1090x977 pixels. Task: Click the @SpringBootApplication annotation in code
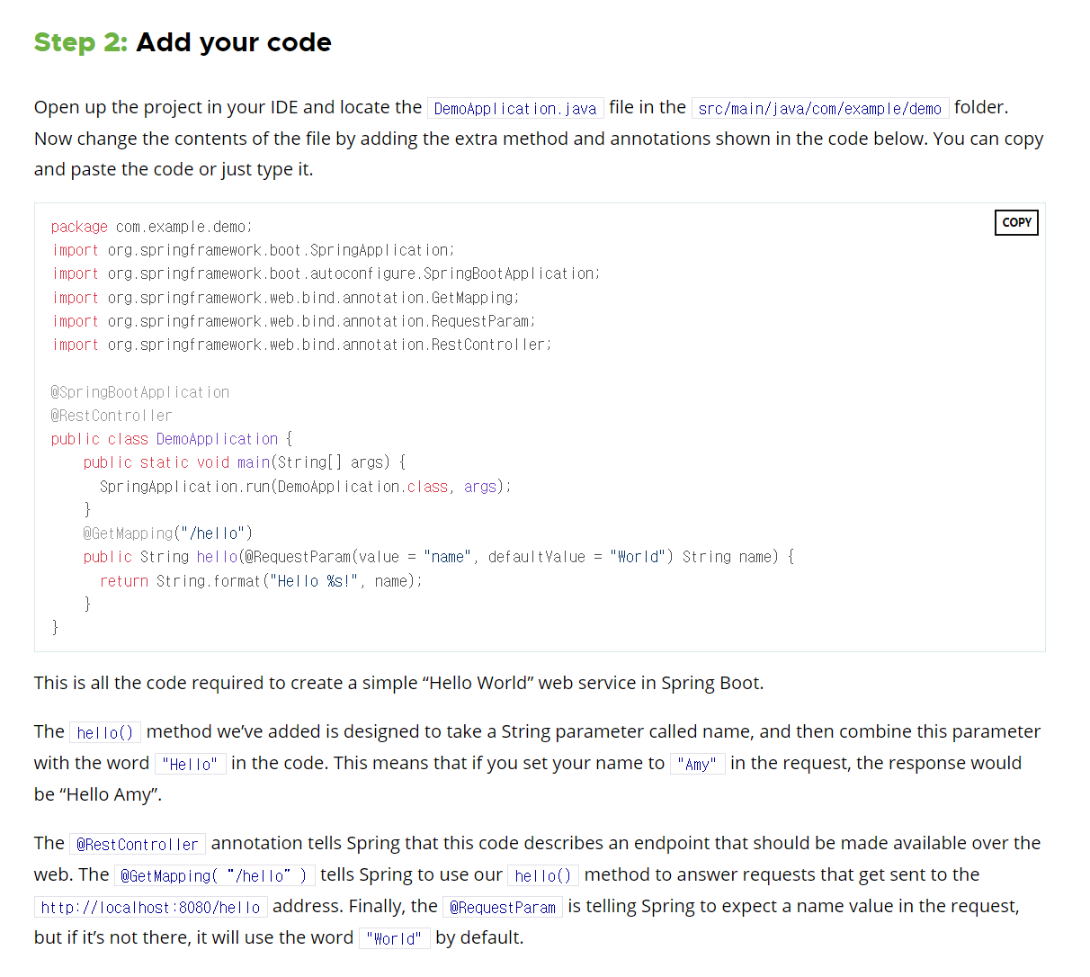(x=139, y=391)
